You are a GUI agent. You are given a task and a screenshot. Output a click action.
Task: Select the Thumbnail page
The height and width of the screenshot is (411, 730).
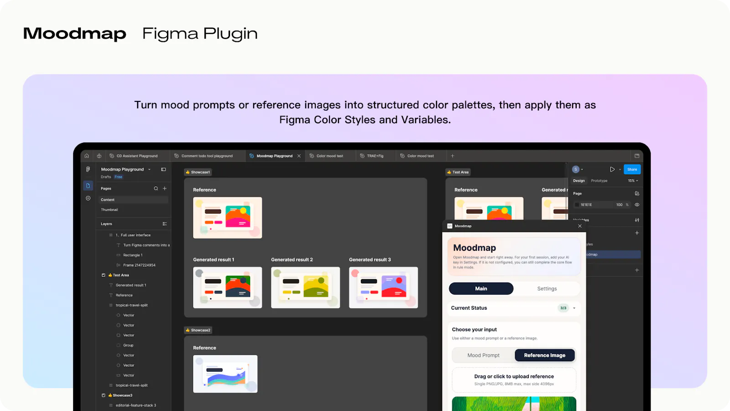tap(133, 210)
